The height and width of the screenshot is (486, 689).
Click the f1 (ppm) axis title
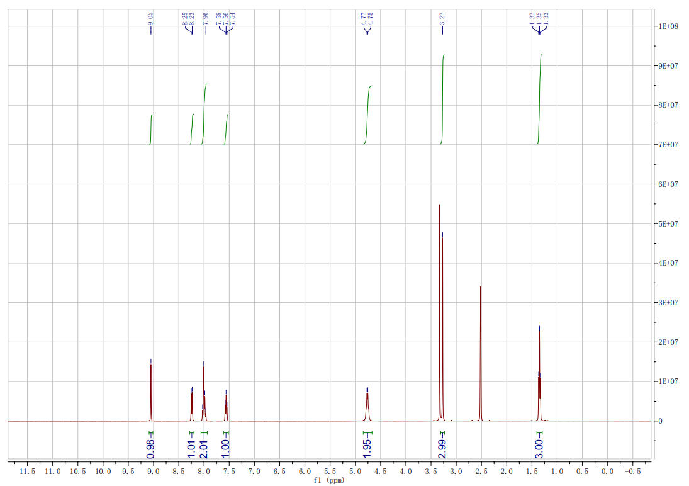[328, 480]
